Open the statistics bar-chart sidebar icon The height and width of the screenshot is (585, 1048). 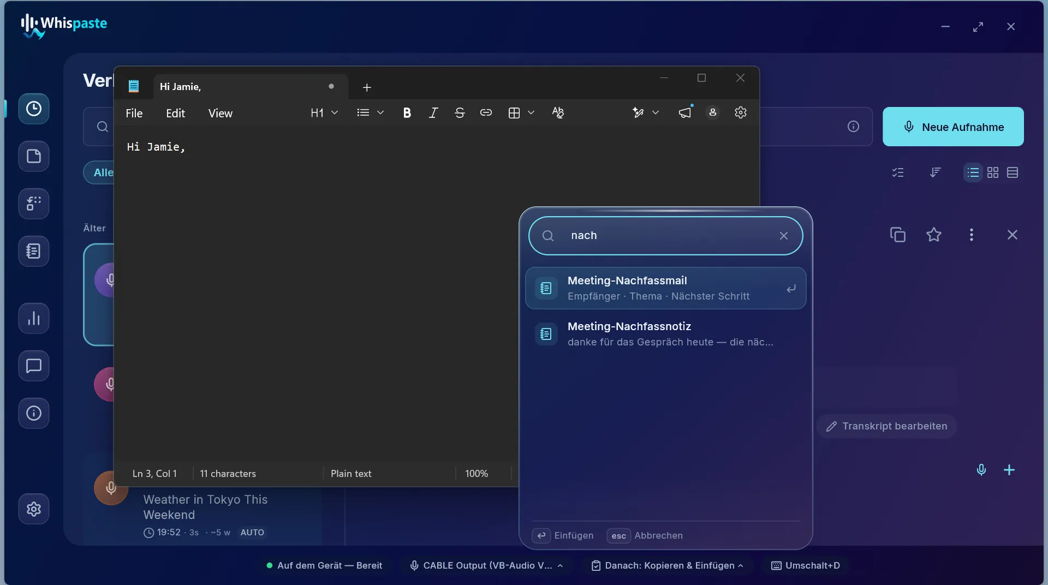(34, 318)
